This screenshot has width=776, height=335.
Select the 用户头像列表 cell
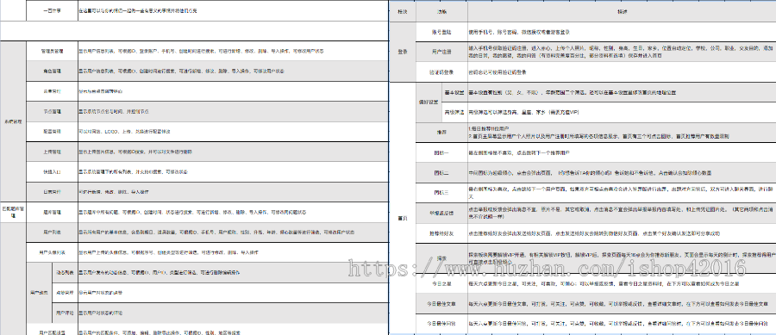pos(52,252)
